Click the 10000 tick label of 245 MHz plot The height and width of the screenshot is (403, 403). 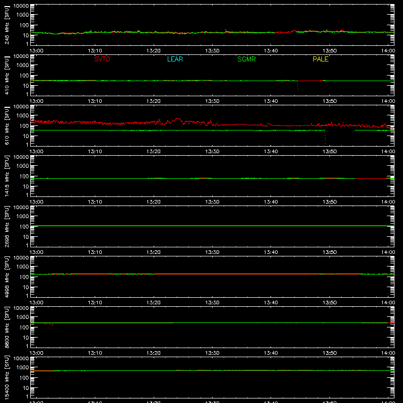(x=21, y=6)
